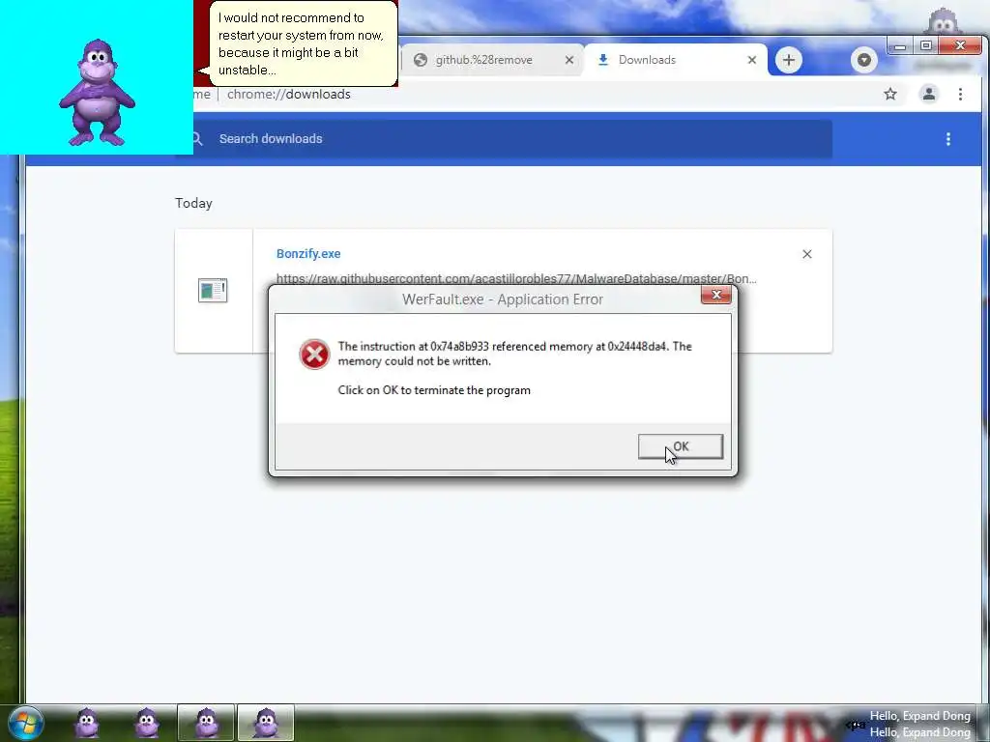
Task: Click the Bonzify.exe file type icon
Action: pyautogui.click(x=213, y=290)
